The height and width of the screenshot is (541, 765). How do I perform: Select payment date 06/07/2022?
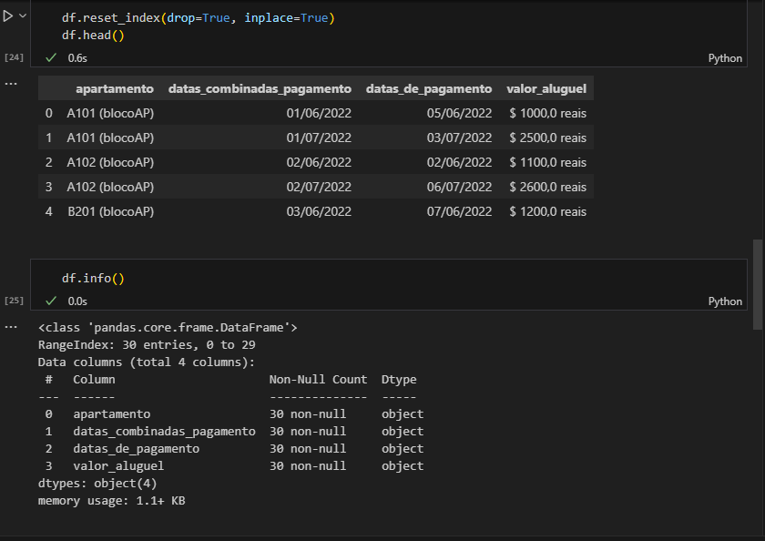[459, 187]
